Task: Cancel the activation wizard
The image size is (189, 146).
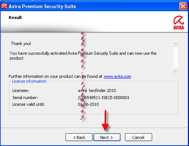Action: tap(138, 137)
